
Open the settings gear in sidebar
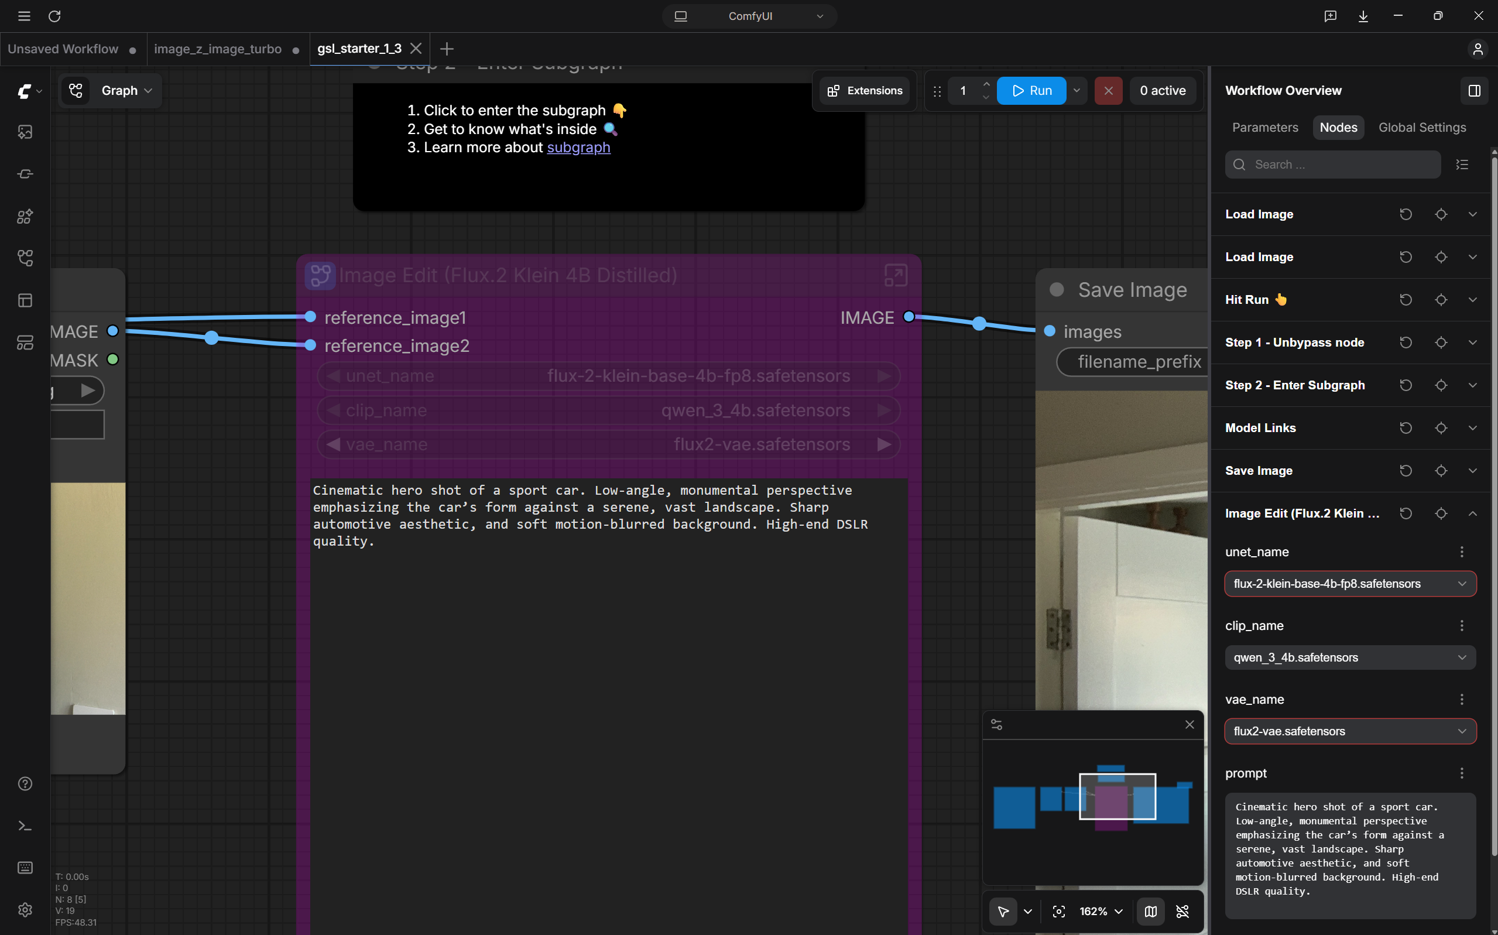[x=25, y=910]
